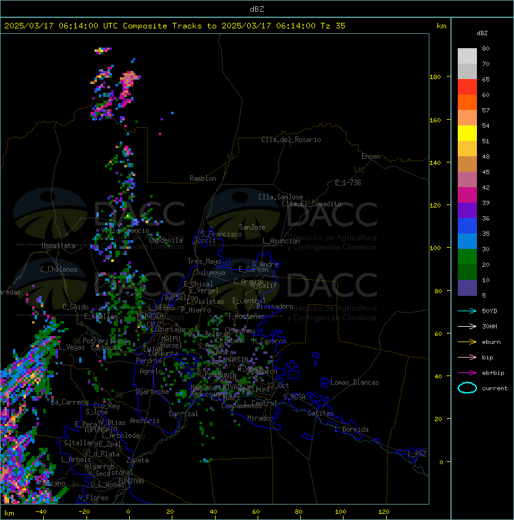The width and height of the screenshot is (514, 520).
Task: Select the purple swatch above 36 label
Action: pos(467,210)
